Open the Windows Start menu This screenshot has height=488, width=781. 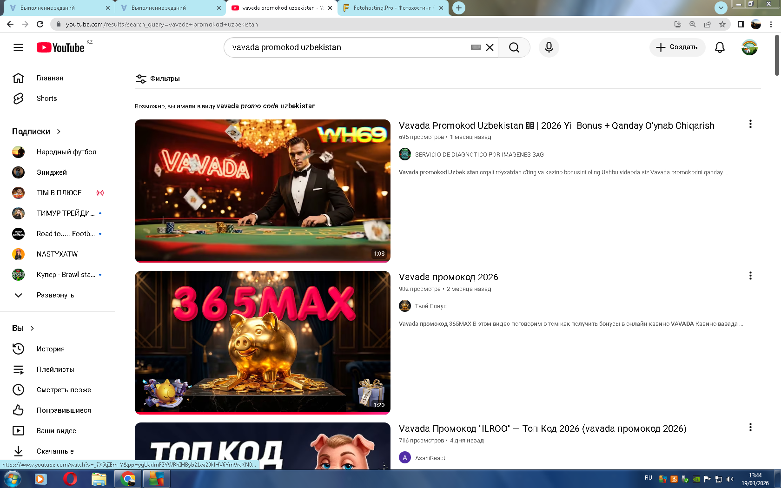point(12,479)
